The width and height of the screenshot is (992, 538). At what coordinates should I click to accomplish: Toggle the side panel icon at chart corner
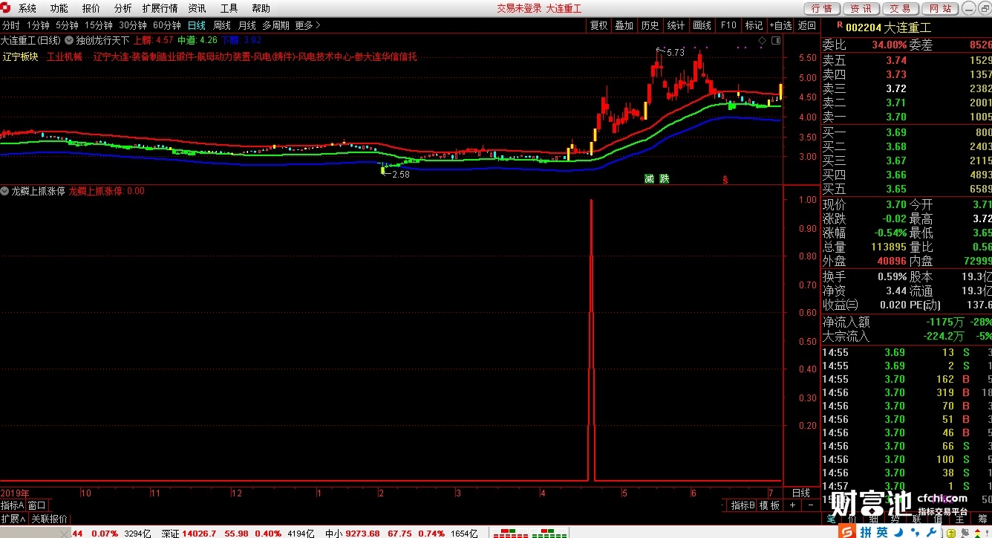(x=775, y=39)
